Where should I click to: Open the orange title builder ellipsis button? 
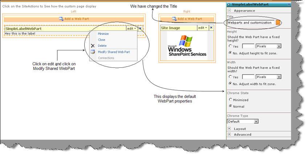click(x=278, y=22)
